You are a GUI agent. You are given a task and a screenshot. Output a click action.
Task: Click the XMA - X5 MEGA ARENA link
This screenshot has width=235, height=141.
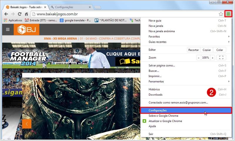(x=61, y=39)
